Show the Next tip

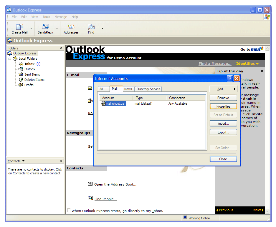coord(258,210)
